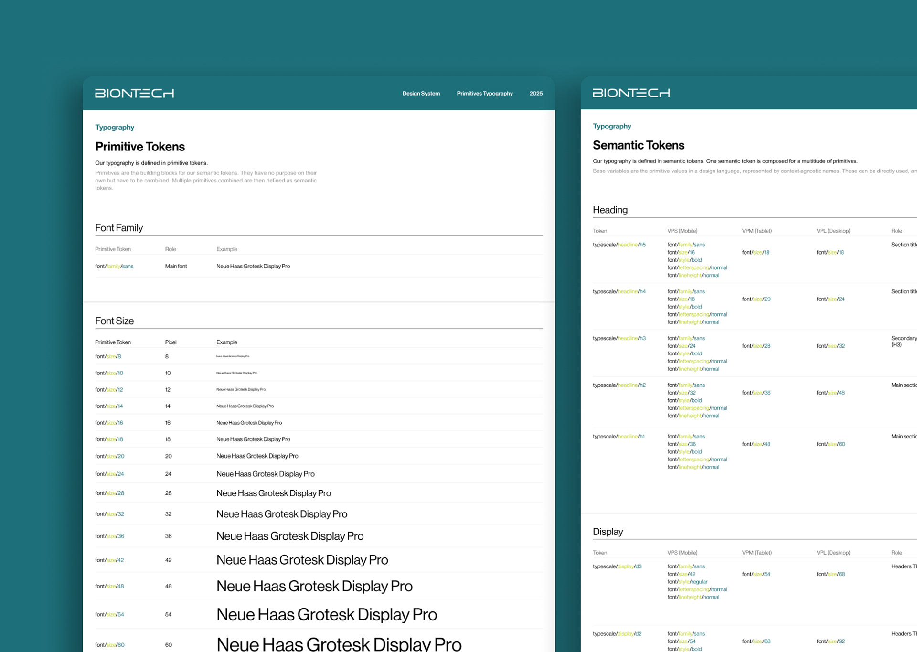The height and width of the screenshot is (652, 917).
Task: Click the font/size/24 primitive token
Action: tap(109, 474)
